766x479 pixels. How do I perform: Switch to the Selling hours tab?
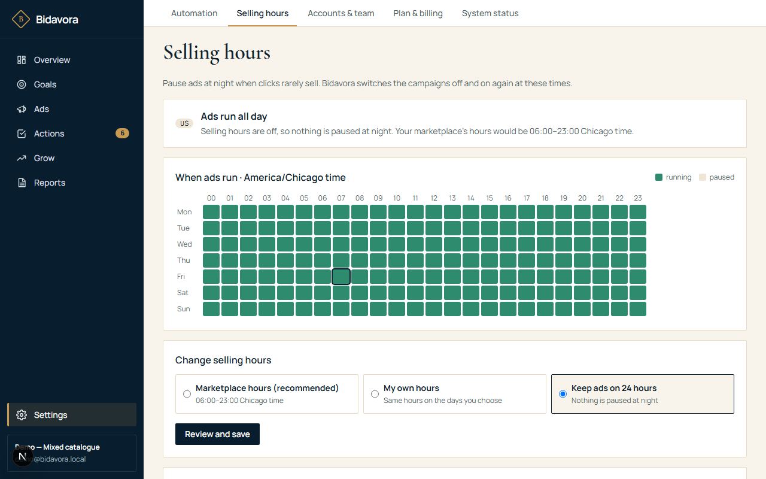tap(263, 13)
